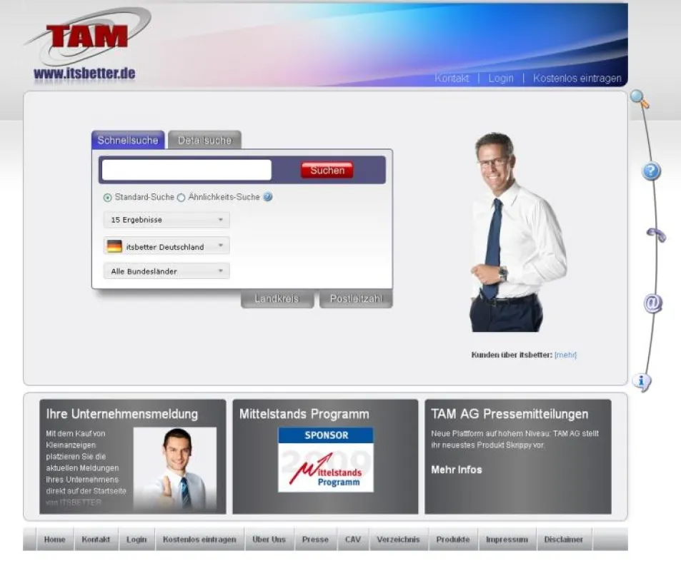Screen dimensions: 681x571
Task: Switch to the Detailsuche tab
Action: (x=204, y=140)
